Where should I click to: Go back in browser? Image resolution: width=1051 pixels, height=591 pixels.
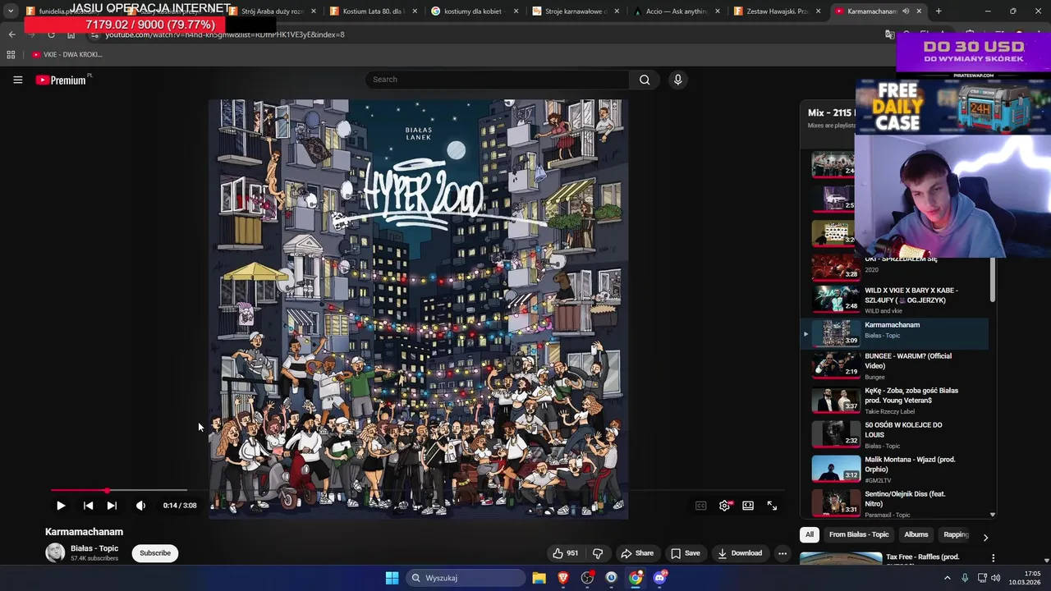click(11, 34)
